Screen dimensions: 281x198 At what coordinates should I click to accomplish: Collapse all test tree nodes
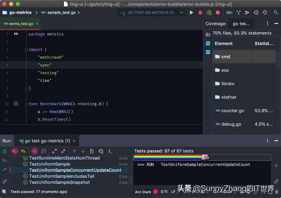tap(63, 151)
